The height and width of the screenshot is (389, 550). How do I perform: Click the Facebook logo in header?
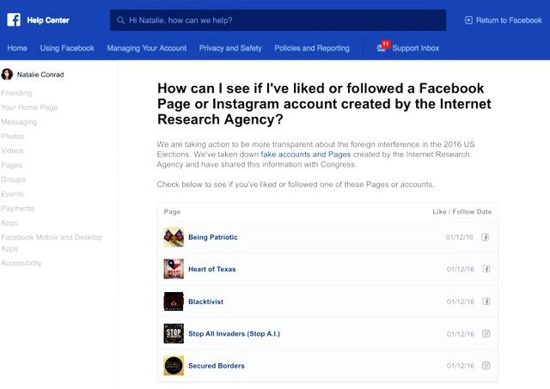pos(14,19)
